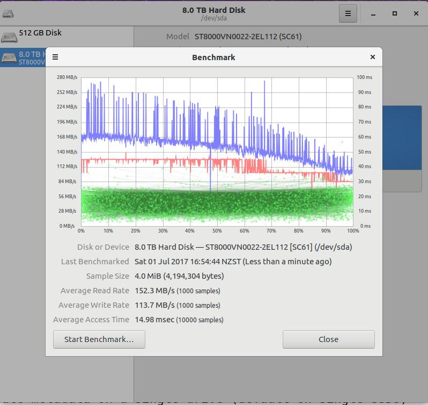Close the Benchmark dialog with the X icon
This screenshot has height=405, width=428.
pyautogui.click(x=372, y=57)
